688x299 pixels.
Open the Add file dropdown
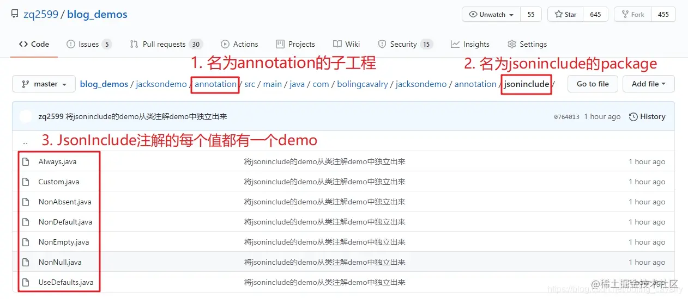pos(649,84)
